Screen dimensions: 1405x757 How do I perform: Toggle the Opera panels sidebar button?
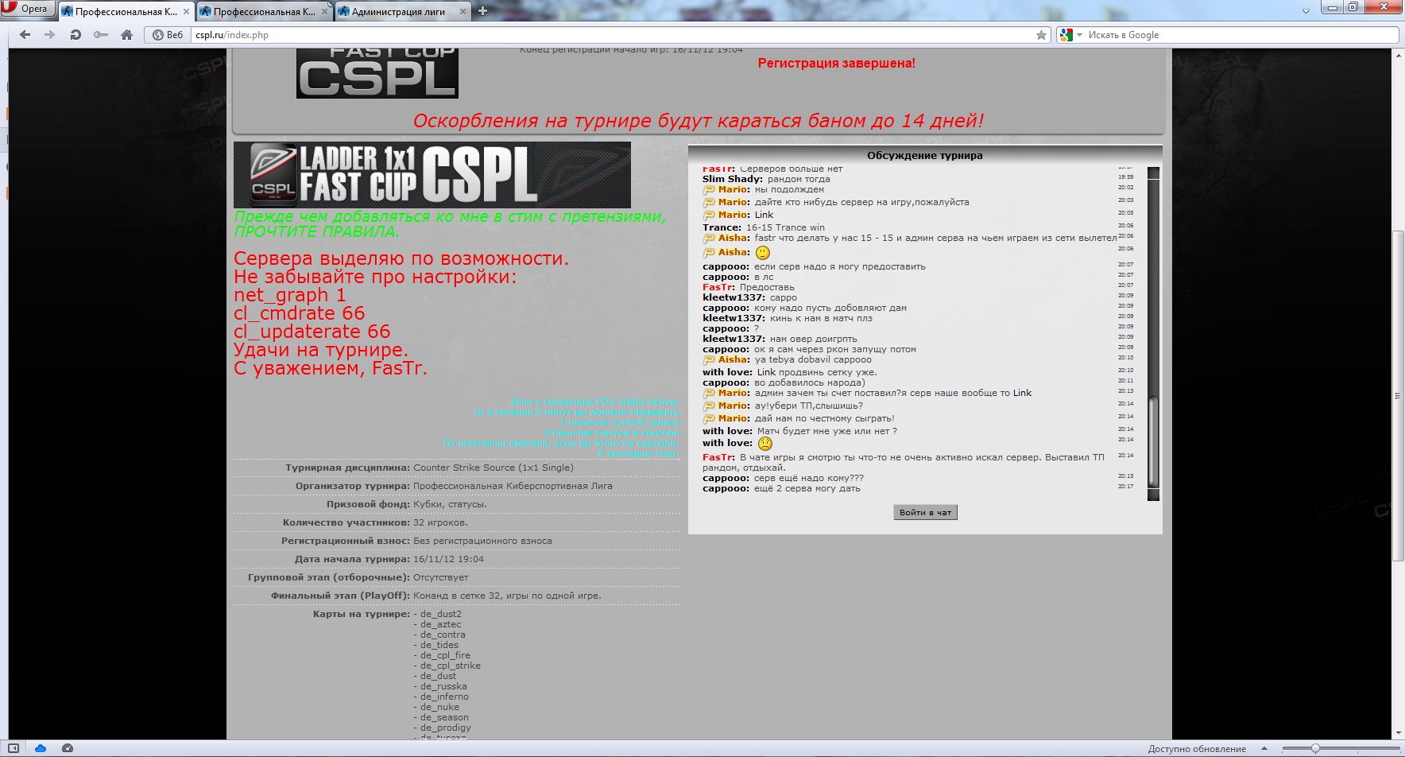[x=14, y=748]
